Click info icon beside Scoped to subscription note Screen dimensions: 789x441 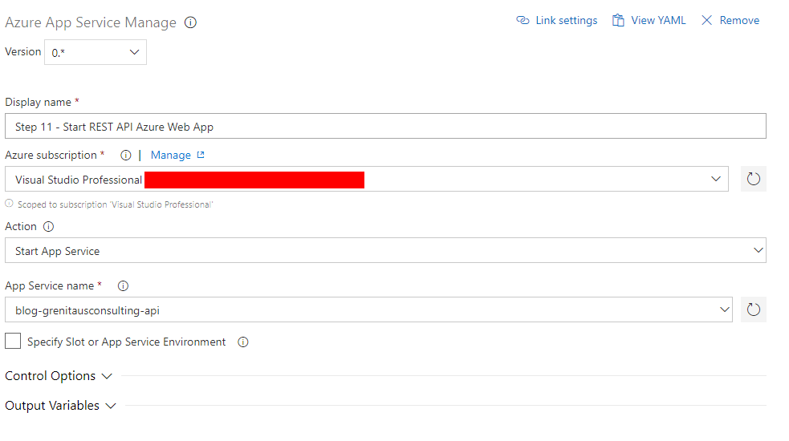[9, 204]
